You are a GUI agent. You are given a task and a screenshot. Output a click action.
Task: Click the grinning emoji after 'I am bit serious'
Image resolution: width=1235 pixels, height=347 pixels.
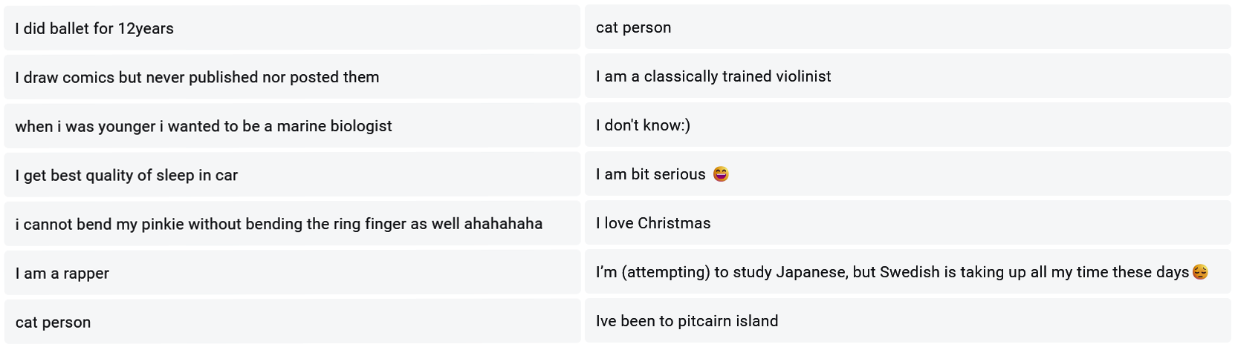pyautogui.click(x=720, y=174)
